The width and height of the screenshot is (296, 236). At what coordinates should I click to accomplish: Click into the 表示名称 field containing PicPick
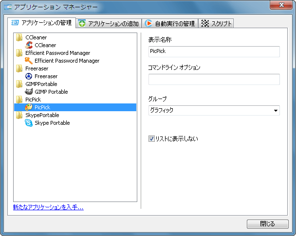[x=214, y=51]
